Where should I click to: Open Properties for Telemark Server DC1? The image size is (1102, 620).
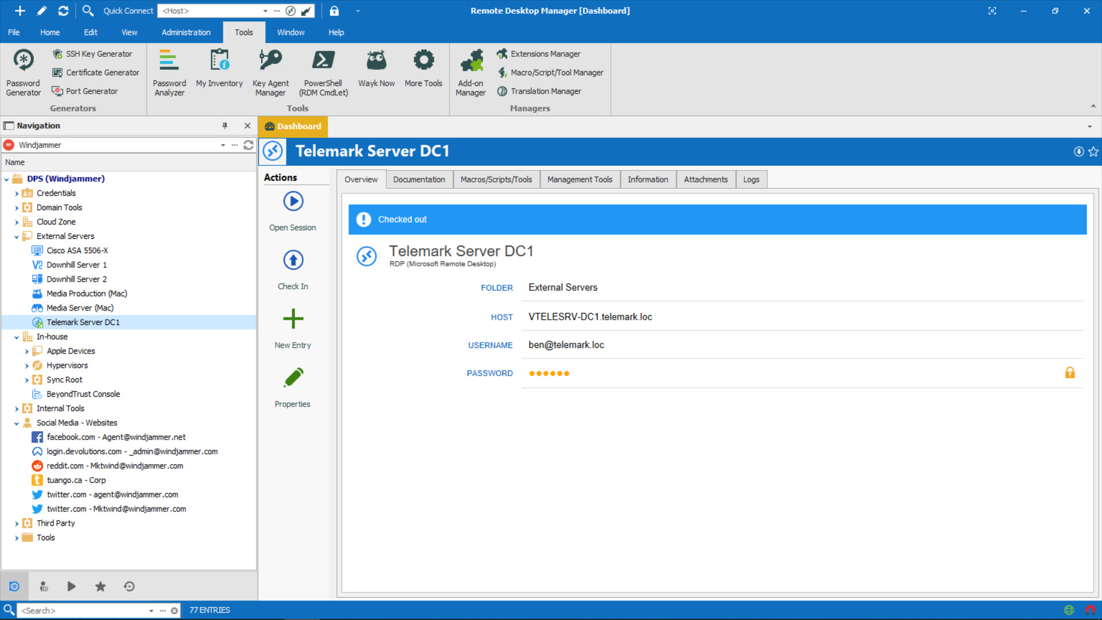pyautogui.click(x=292, y=387)
